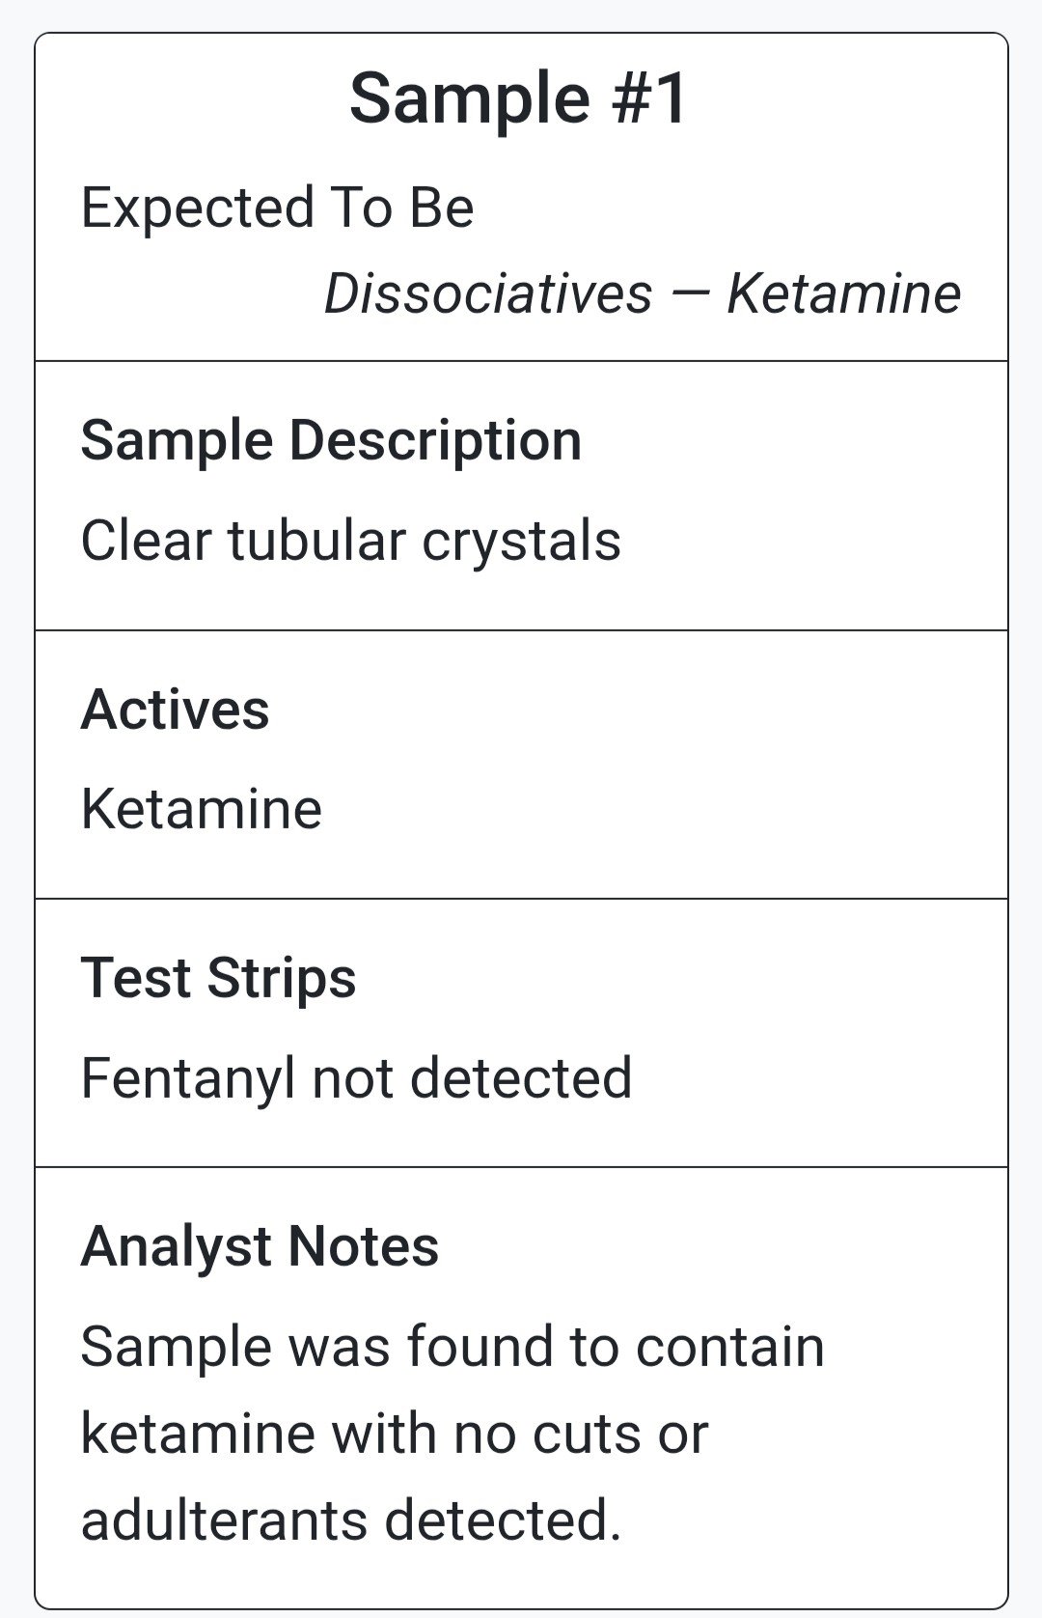Click "Ketamine" listed under Actives
The width and height of the screenshot is (1042, 1618).
(x=202, y=809)
